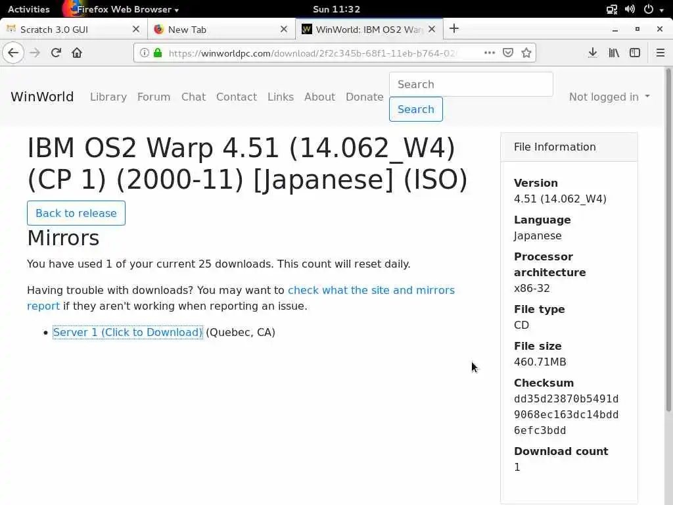Click the (Quebec, CA) location text
This screenshot has width=673, height=505.
(241, 332)
